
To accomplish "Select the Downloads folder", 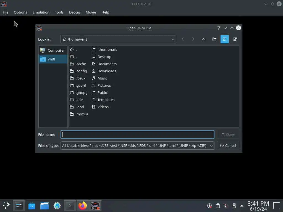I will click(x=104, y=71).
